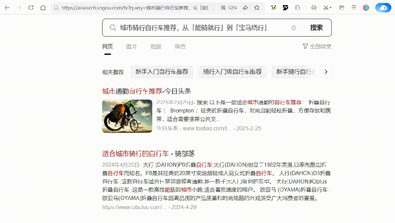
Task: Click the blue cloud assistant button
Action: pyautogui.click(x=383, y=8)
